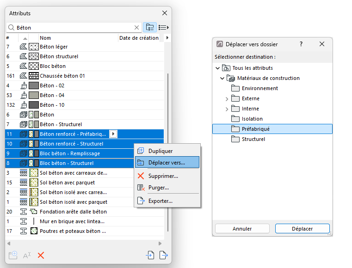Click horizontal scrollbar left arrow
The height and width of the screenshot is (268, 352).
(9, 244)
